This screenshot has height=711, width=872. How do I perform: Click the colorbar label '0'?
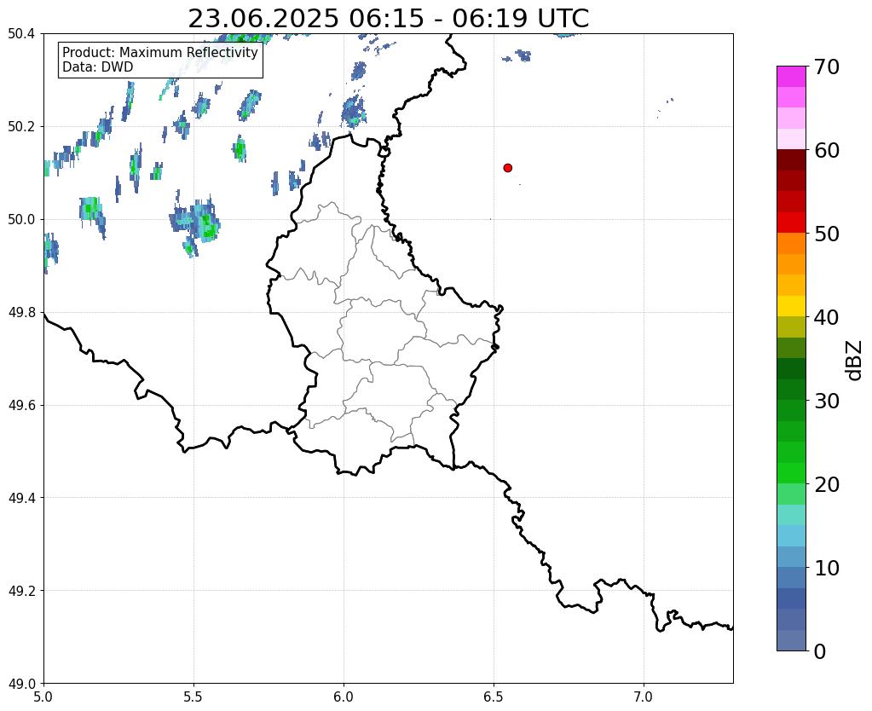click(820, 651)
